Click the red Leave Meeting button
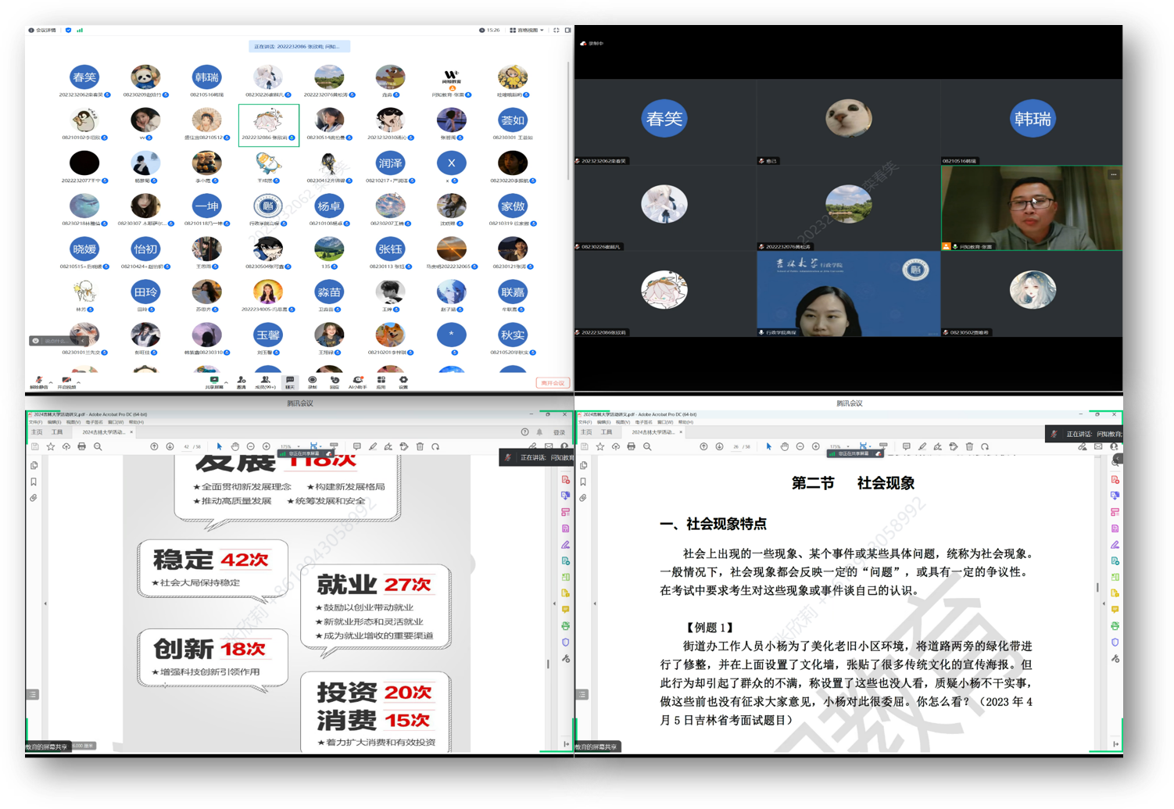 552,383
